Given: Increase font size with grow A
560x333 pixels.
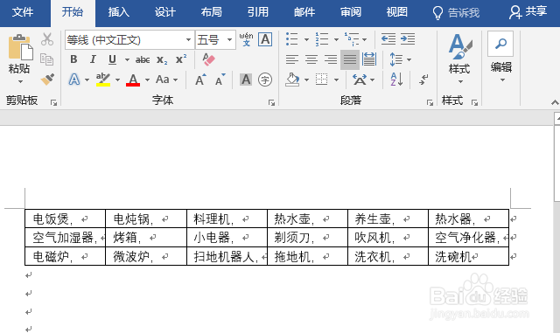Looking at the screenshot, I should [200, 80].
